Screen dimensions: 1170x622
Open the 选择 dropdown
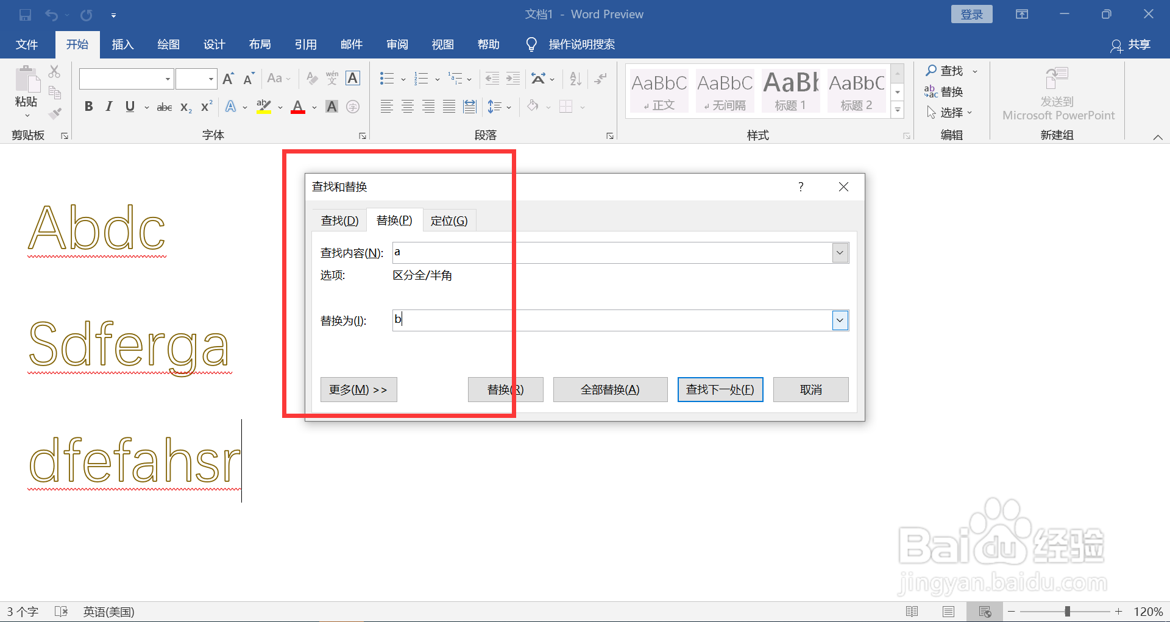[x=949, y=112]
